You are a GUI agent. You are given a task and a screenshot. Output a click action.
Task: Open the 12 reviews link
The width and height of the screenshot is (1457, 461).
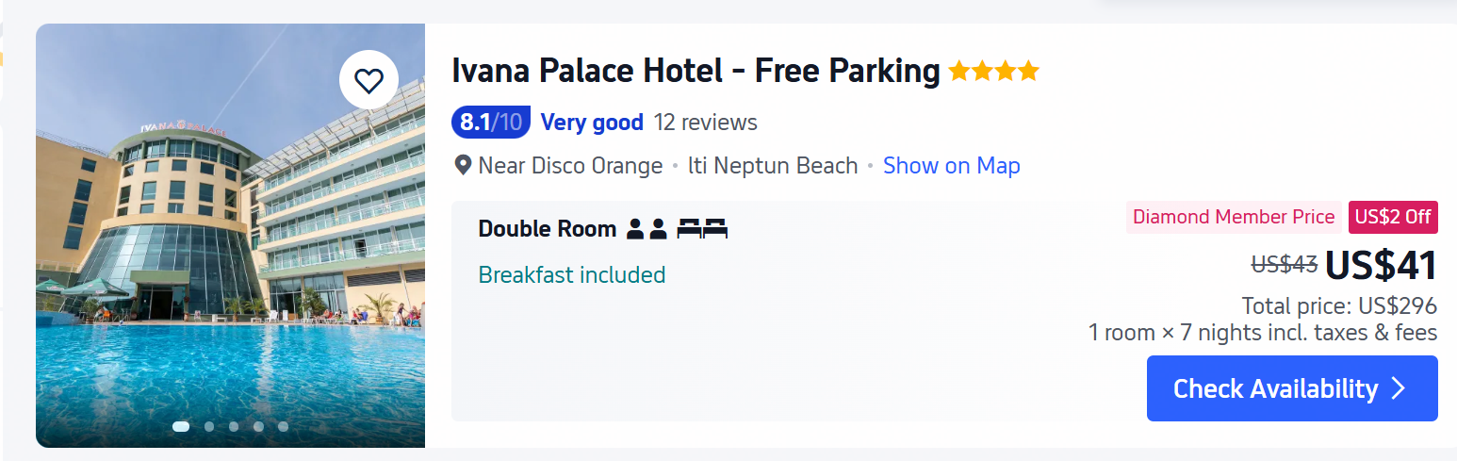click(706, 123)
